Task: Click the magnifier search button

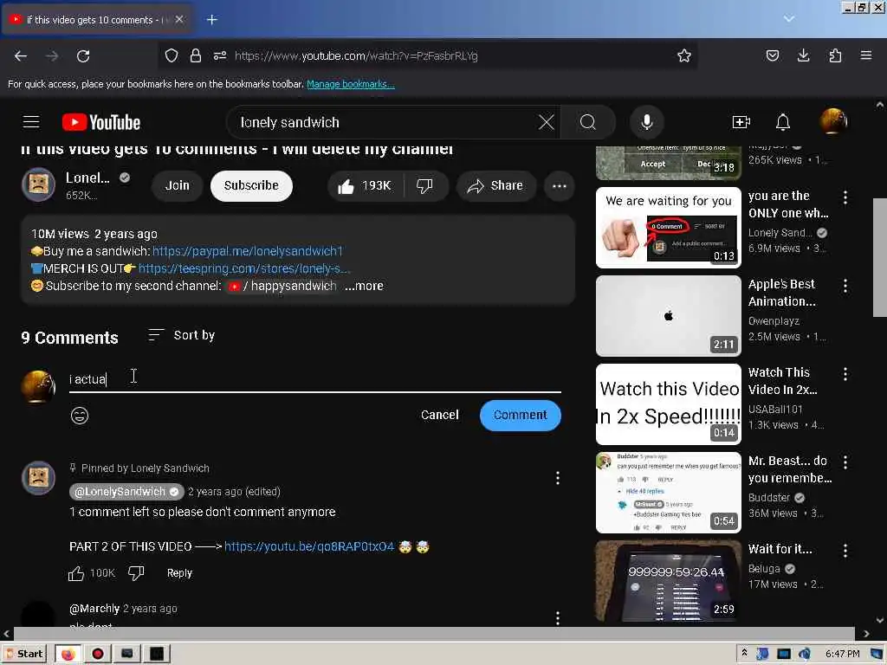Action: (588, 122)
